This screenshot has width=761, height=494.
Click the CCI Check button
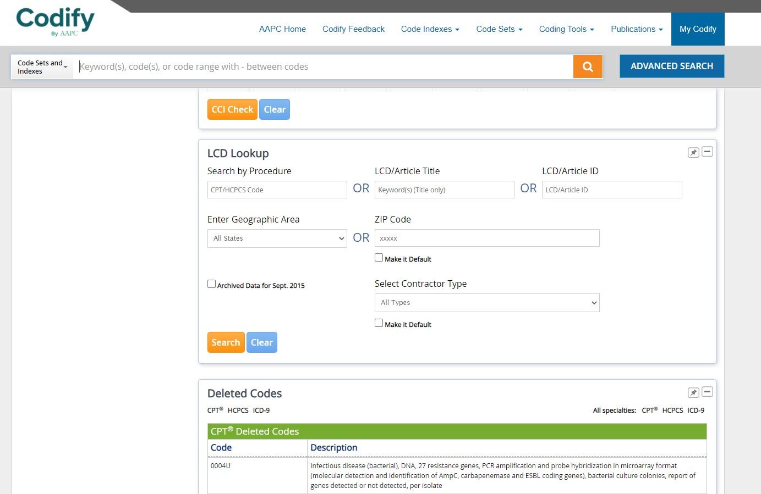tap(232, 109)
